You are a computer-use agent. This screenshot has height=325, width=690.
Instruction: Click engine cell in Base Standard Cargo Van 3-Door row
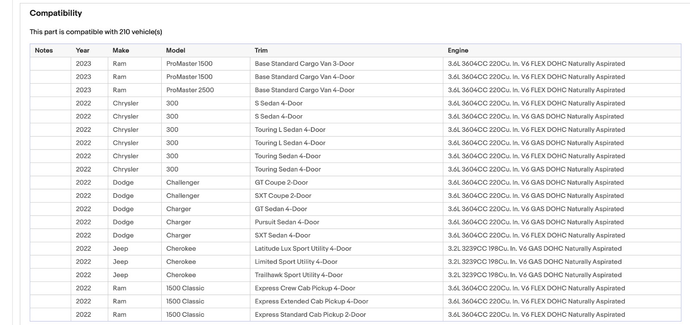[562, 64]
